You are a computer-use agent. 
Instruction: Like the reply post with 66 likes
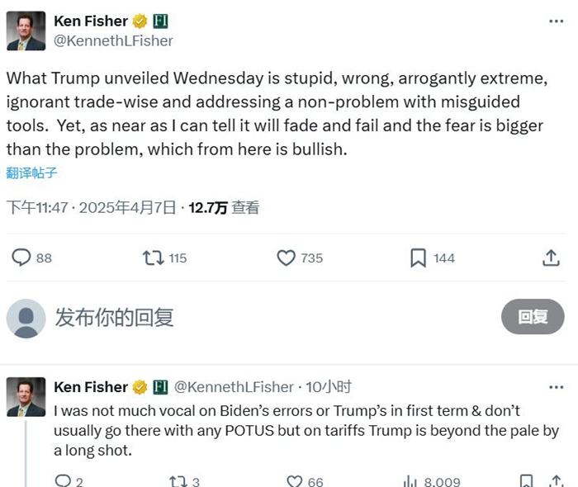(295, 481)
